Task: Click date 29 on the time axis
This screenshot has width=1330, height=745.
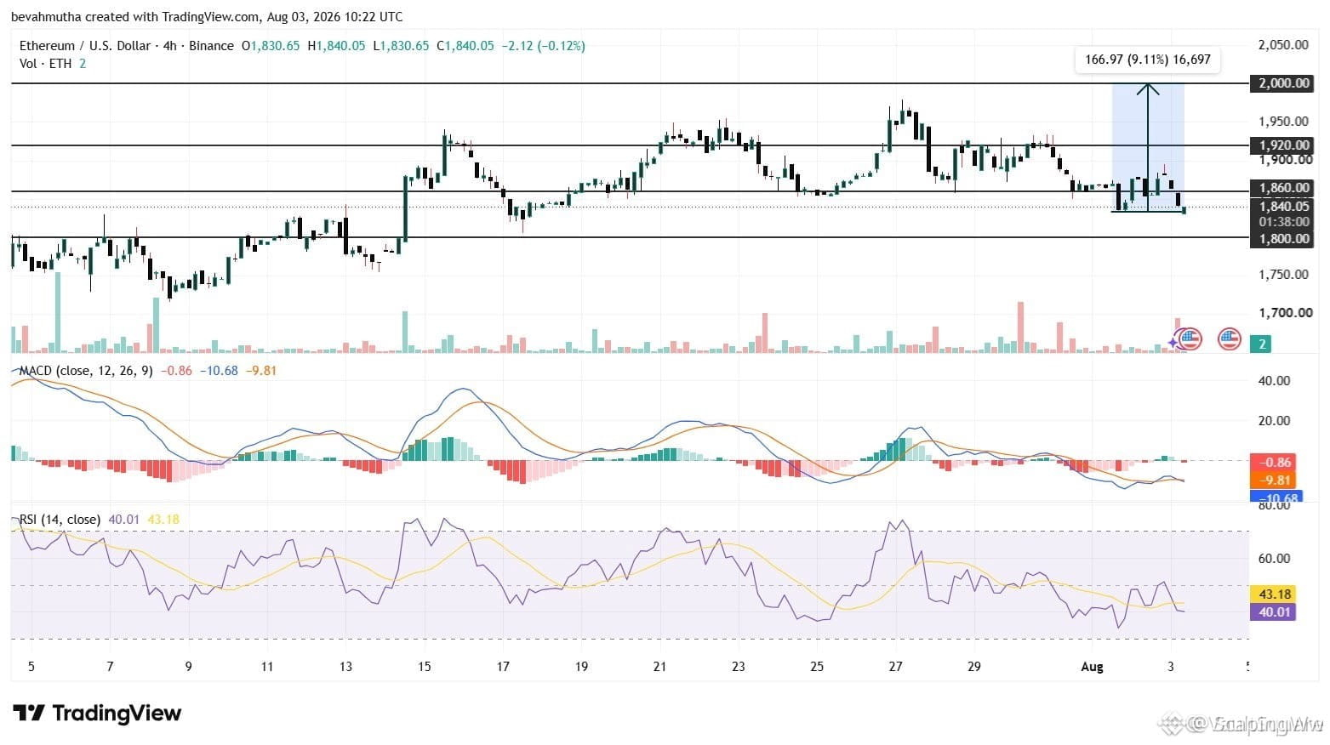Action: tap(974, 667)
